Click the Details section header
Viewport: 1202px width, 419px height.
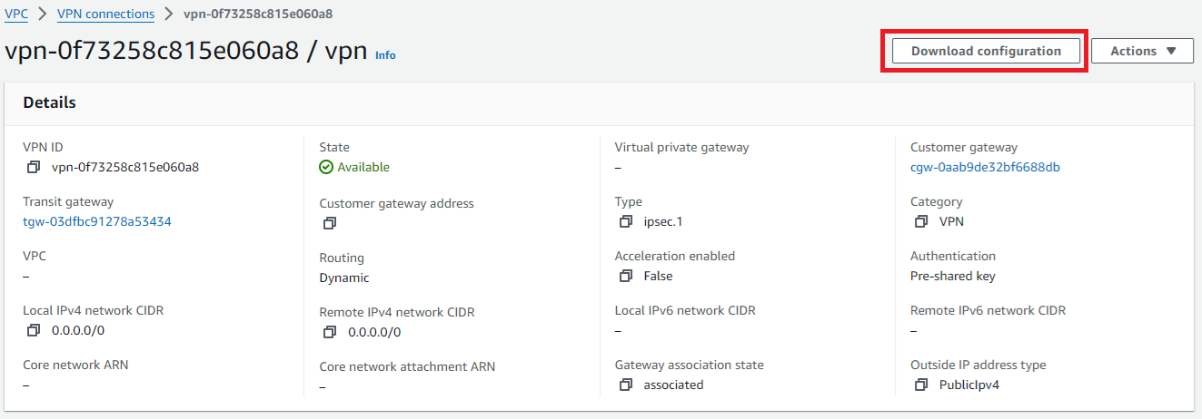[x=50, y=102]
